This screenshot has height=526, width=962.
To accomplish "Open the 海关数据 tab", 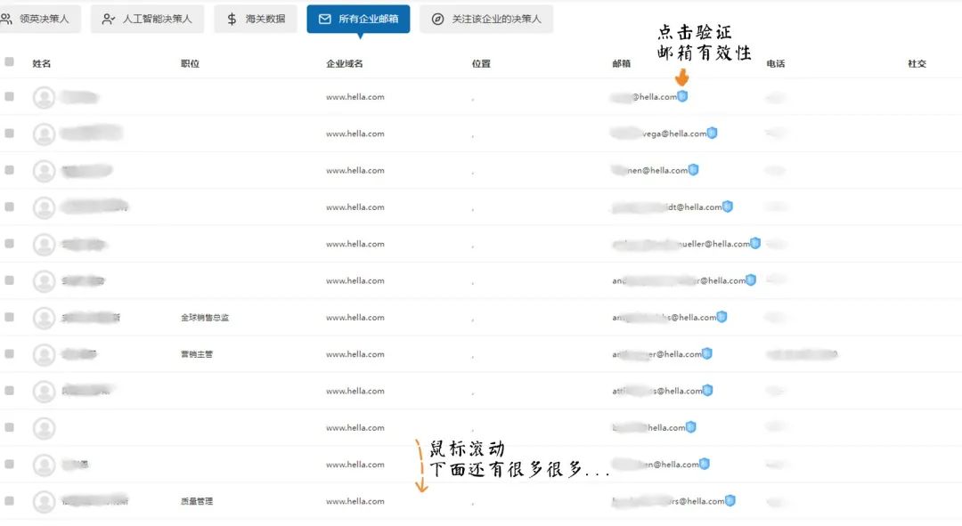I will tap(256, 19).
